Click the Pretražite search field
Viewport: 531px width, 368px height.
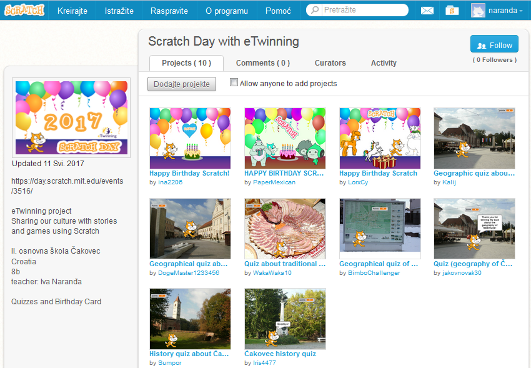click(357, 10)
